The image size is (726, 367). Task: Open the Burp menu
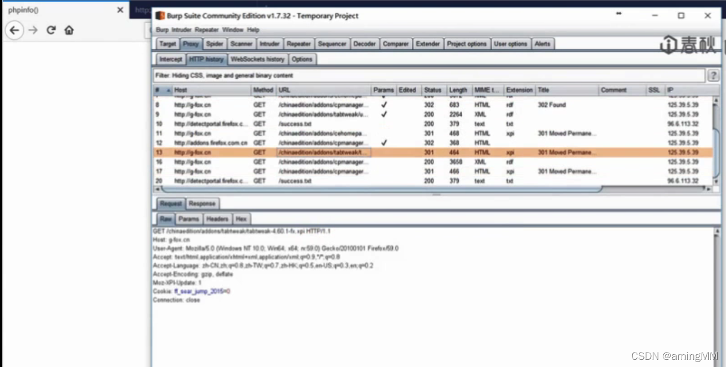[162, 30]
